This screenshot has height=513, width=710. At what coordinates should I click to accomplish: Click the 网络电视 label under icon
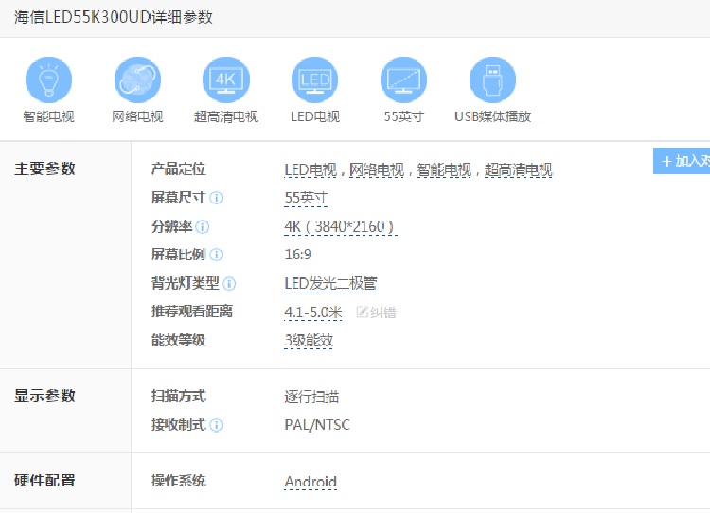(137, 116)
